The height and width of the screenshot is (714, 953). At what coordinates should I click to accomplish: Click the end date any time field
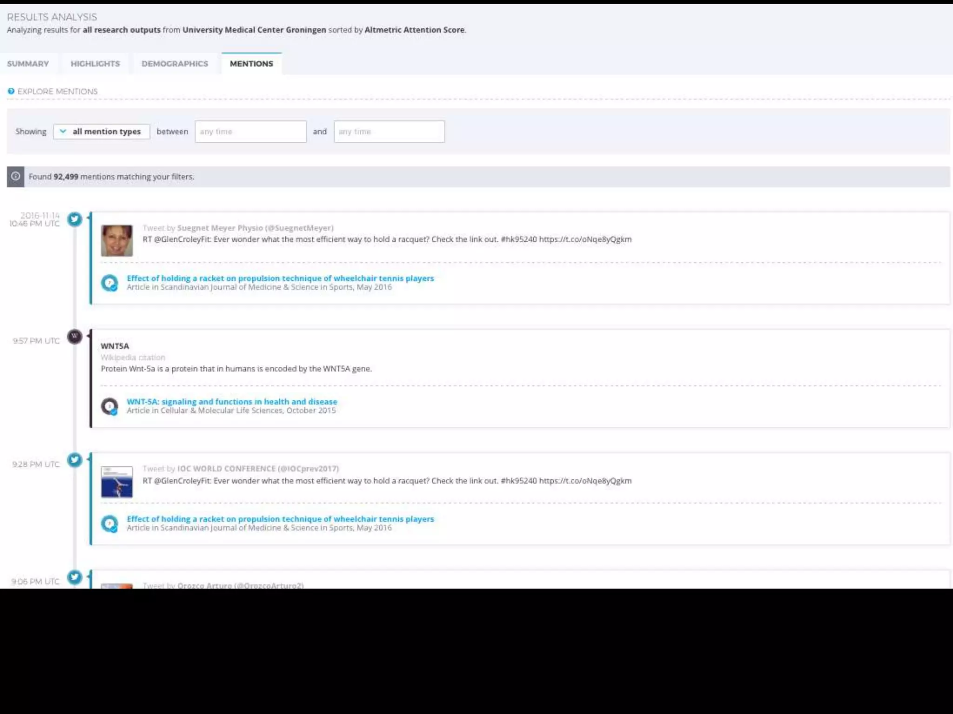pyautogui.click(x=389, y=132)
